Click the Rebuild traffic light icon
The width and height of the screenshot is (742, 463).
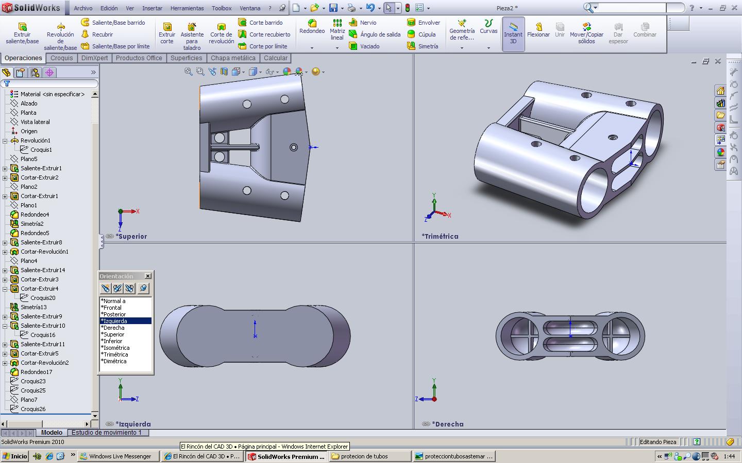tap(407, 8)
